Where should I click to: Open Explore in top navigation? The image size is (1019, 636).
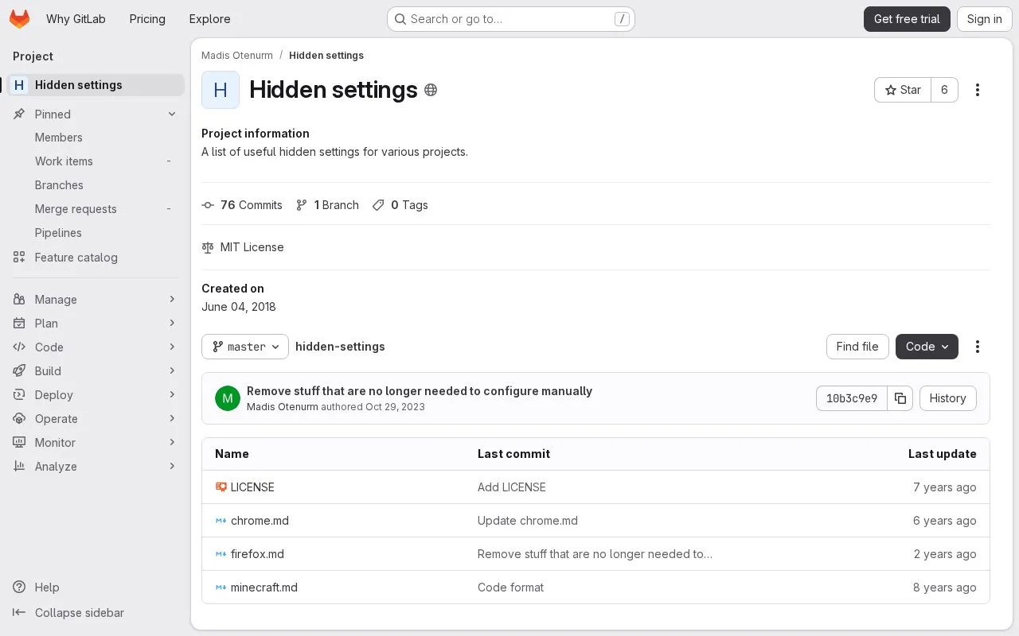(x=209, y=19)
